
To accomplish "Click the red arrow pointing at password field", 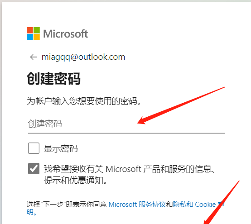I will coord(181,106).
